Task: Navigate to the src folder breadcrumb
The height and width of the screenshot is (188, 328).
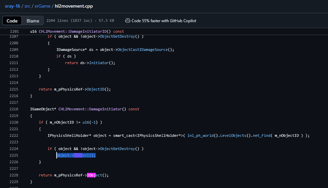Action: click(x=28, y=6)
